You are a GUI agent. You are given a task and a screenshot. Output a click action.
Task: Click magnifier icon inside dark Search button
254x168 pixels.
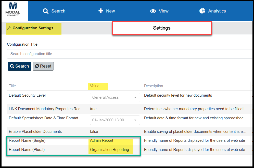coord(12,66)
